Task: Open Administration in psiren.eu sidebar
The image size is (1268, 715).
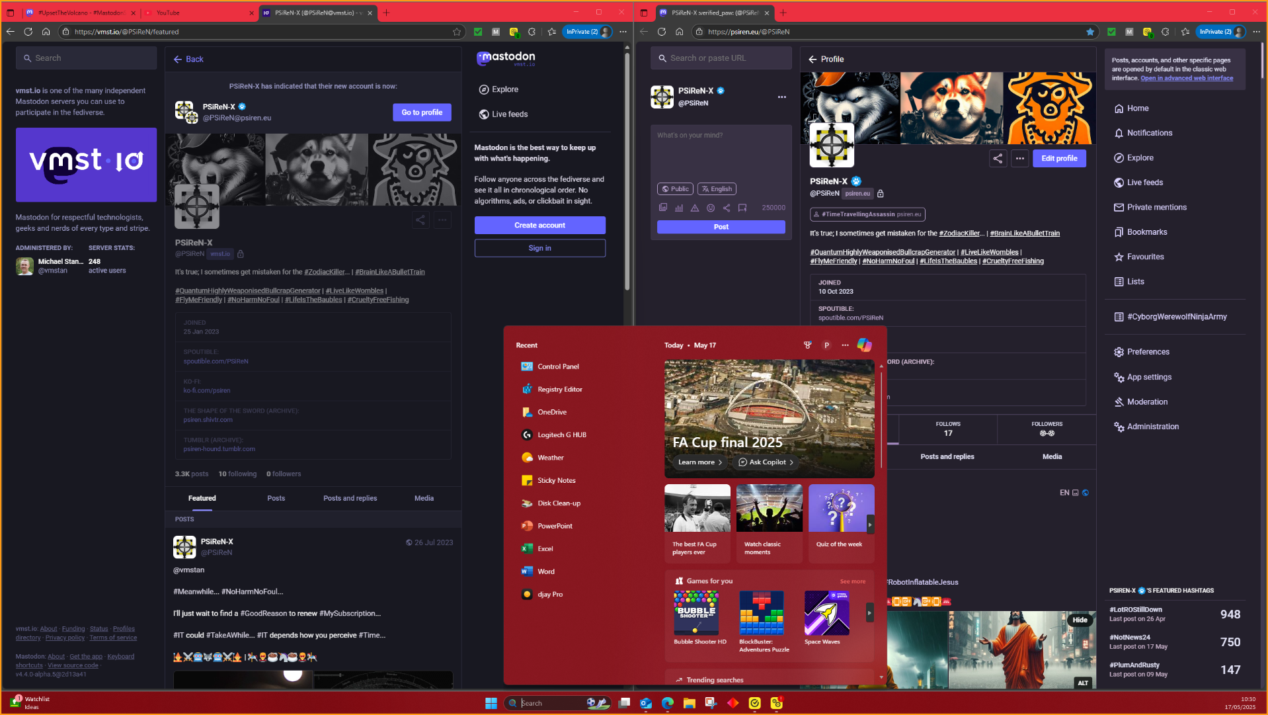Action: click(x=1146, y=427)
